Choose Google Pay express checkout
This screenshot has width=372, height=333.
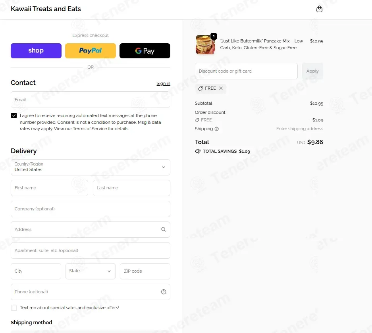(x=145, y=51)
